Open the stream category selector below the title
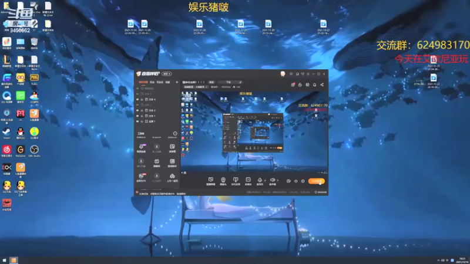 [x=196, y=87]
